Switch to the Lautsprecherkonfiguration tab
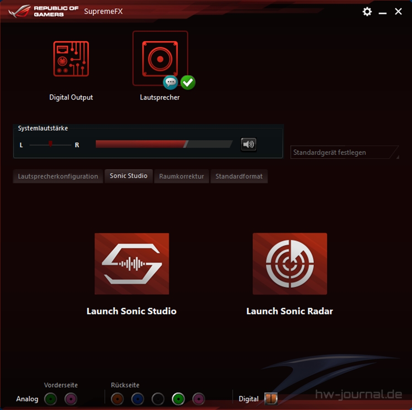 58,176
